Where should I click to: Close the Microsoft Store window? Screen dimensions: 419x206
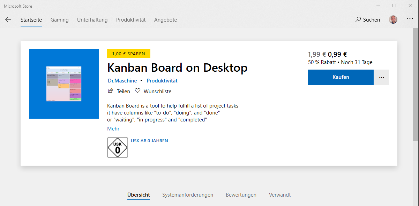coord(411,6)
